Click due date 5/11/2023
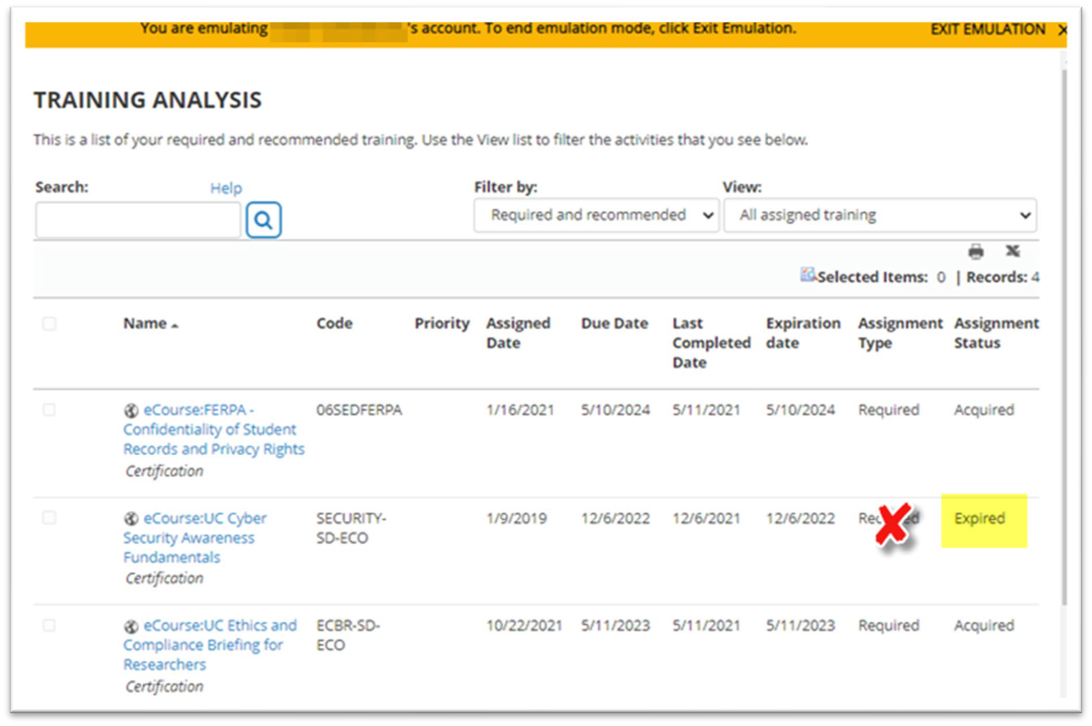 pyautogui.click(x=615, y=625)
